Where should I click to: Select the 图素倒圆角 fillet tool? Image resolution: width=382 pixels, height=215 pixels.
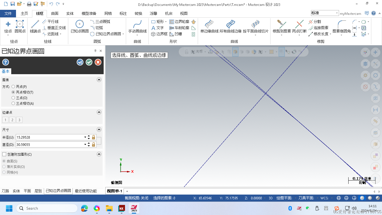tap(342, 27)
